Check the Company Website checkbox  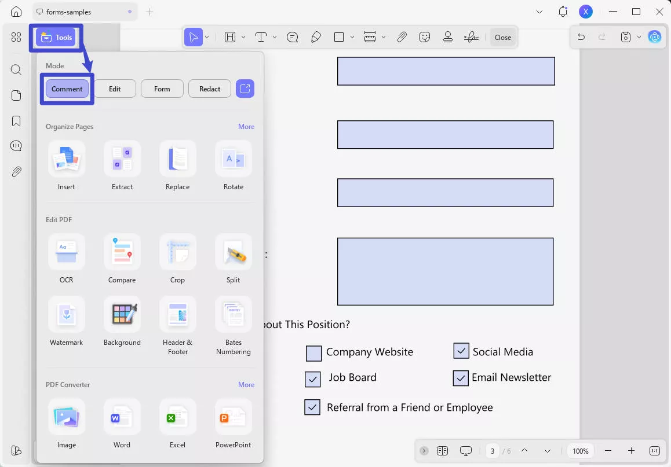click(x=313, y=353)
